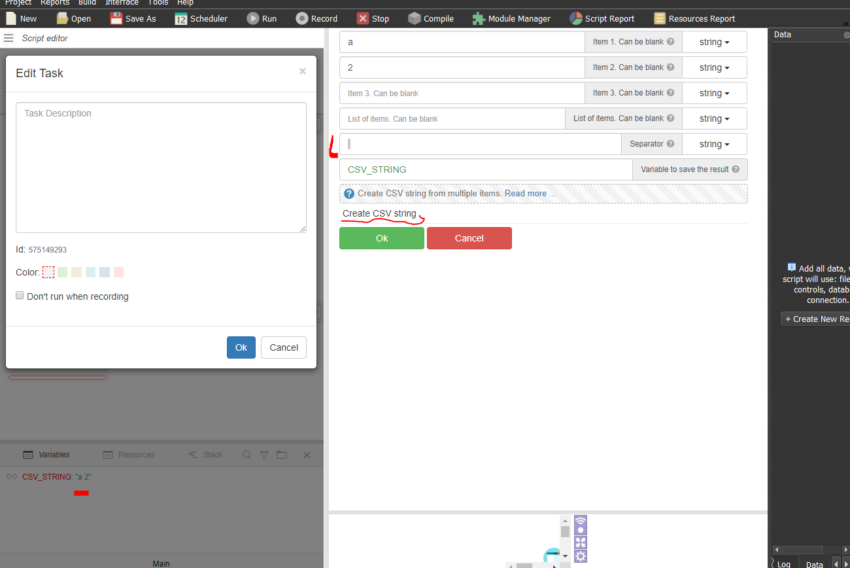This screenshot has height=568, width=850.
Task: Close the Edit Task dialog with X
Action: pyautogui.click(x=302, y=71)
